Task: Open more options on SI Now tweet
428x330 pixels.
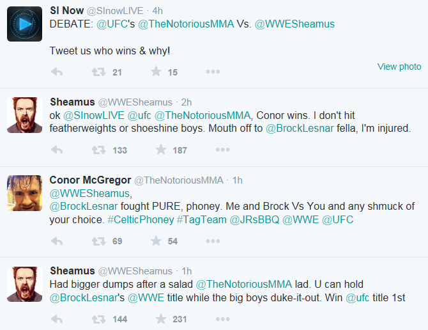Action: (x=213, y=72)
